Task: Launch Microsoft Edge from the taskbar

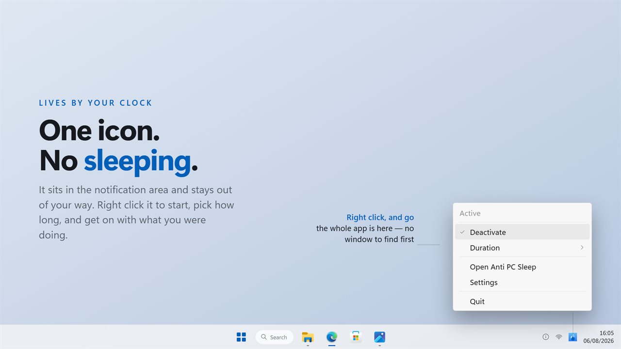Action: pos(332,337)
